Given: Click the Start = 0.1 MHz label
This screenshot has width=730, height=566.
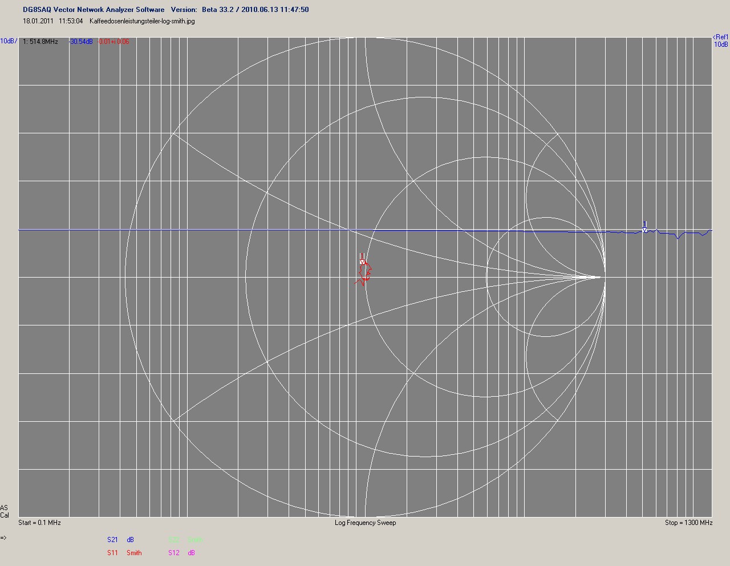Looking at the screenshot, I should pyautogui.click(x=39, y=523).
